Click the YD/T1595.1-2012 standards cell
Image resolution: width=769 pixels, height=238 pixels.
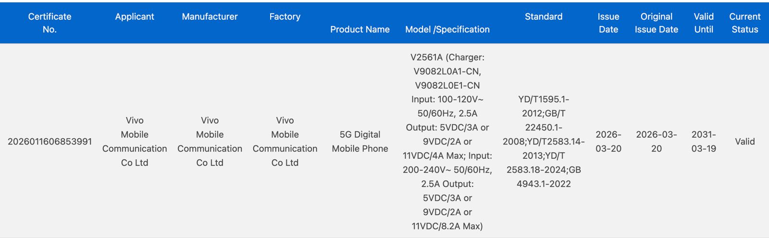click(543, 142)
